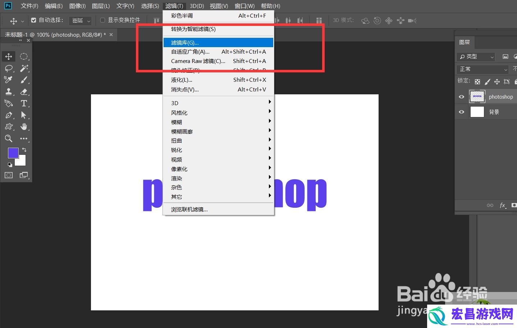Open the background white color swatch
This screenshot has height=328, width=517.
[22, 161]
